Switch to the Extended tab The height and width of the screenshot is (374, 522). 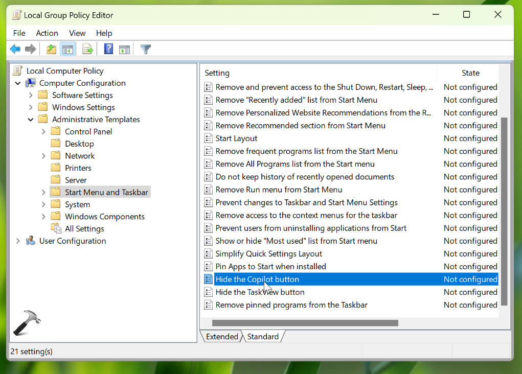click(x=222, y=336)
